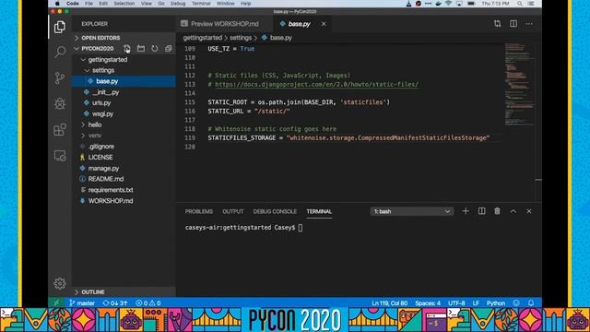
Task: Split the terminal pane
Action: 481,211
